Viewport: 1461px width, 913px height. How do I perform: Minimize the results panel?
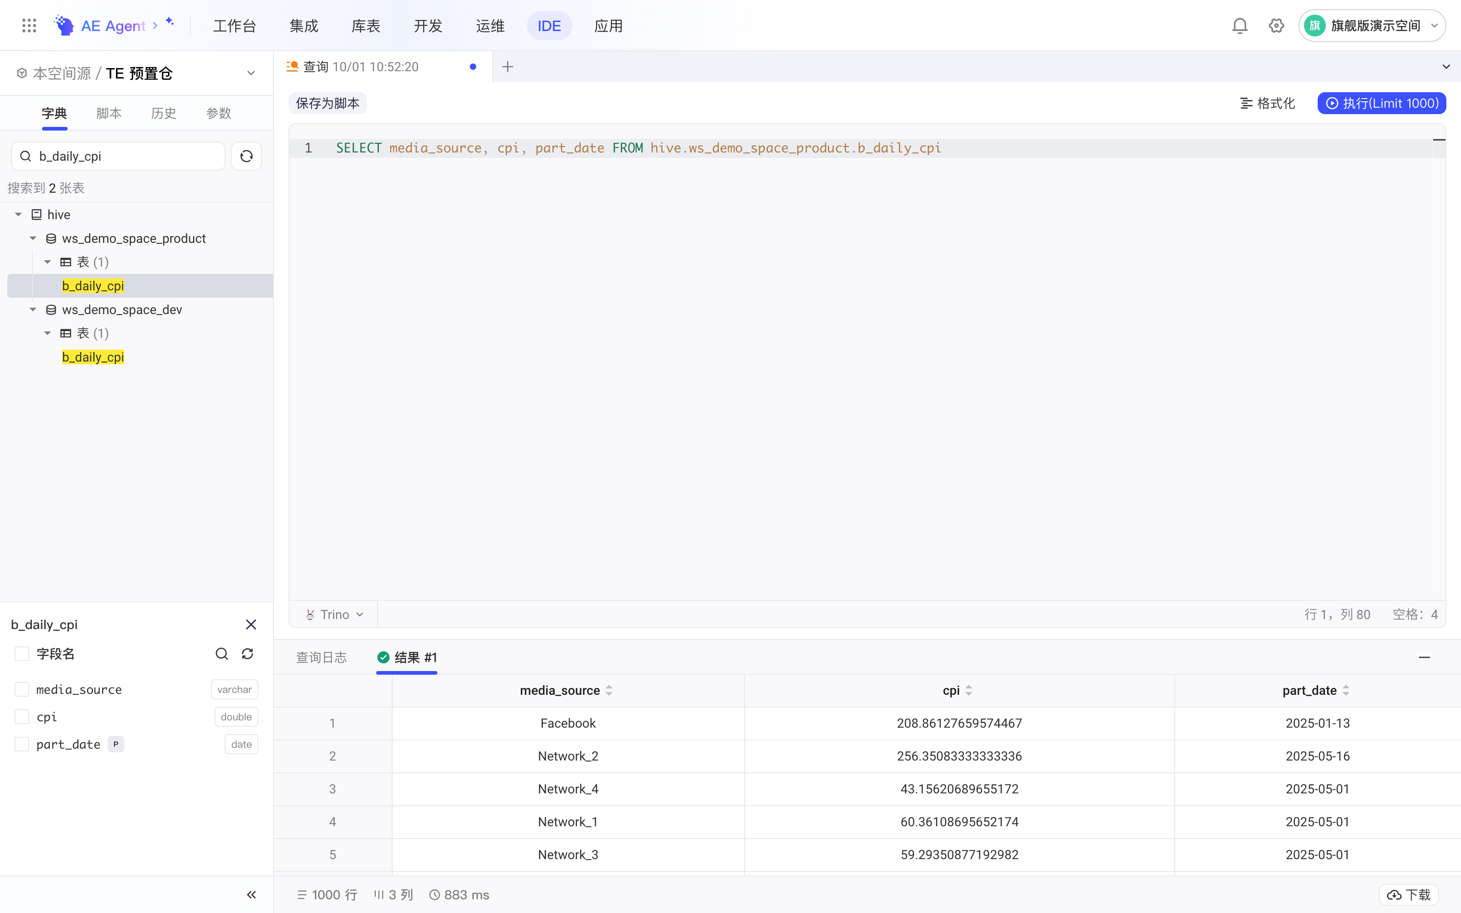1424,657
